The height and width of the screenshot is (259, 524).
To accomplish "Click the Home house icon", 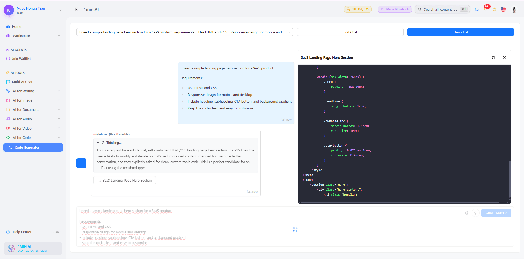I will (8, 26).
